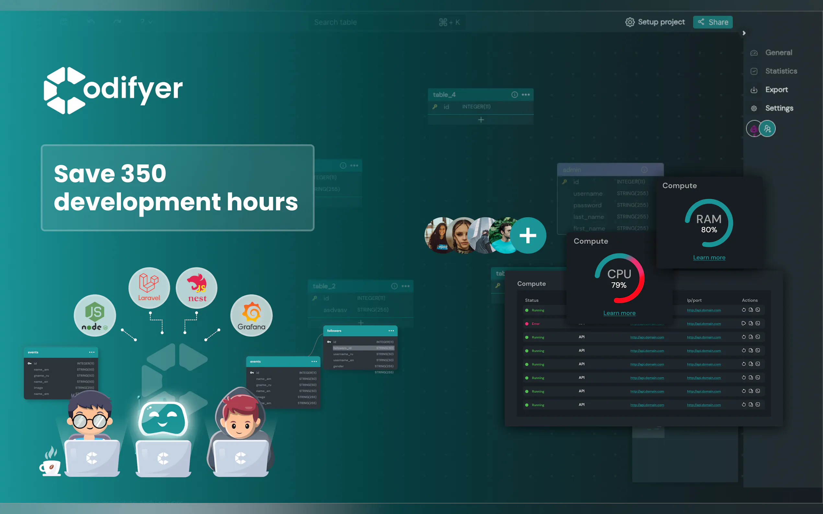Open the three-dots menu on table_4
This screenshot has height=514, width=823.
coord(526,95)
